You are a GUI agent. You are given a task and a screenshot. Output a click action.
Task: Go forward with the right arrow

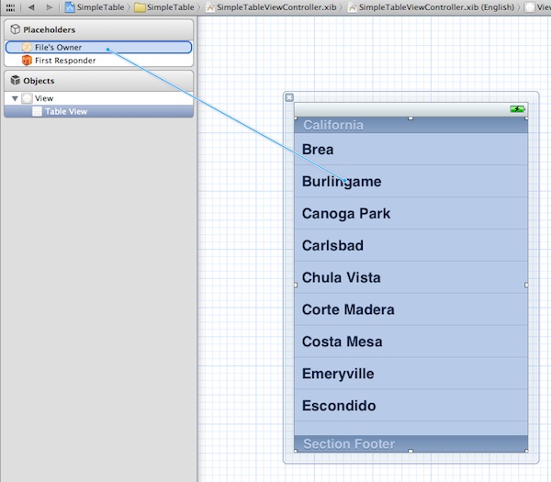pos(50,6)
